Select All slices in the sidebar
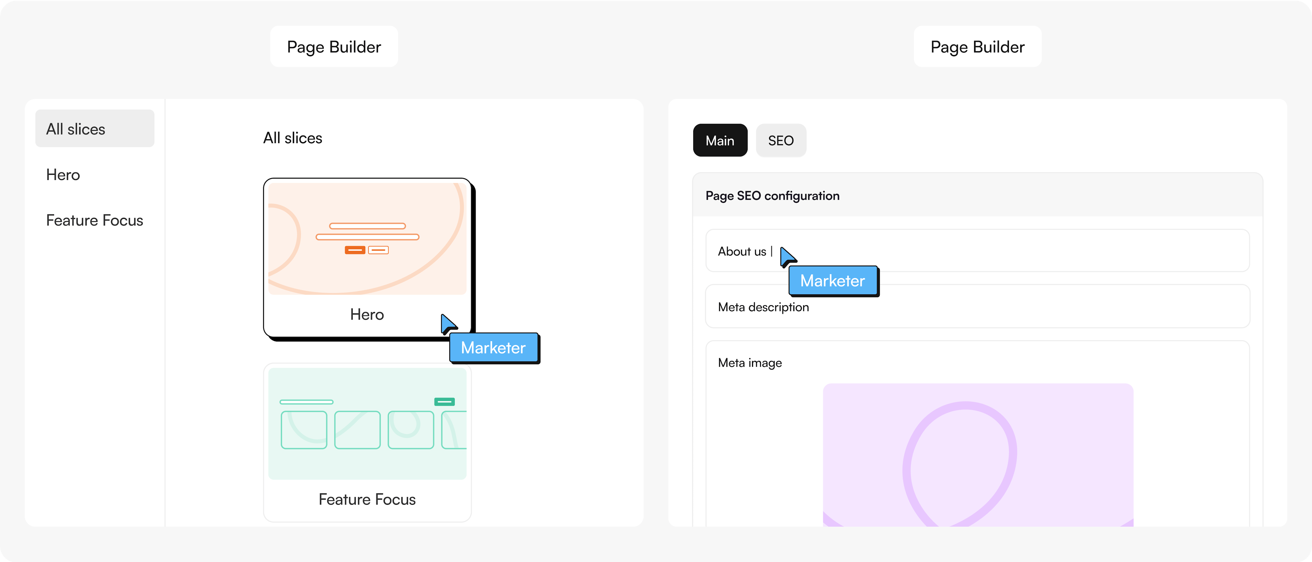 tap(95, 129)
